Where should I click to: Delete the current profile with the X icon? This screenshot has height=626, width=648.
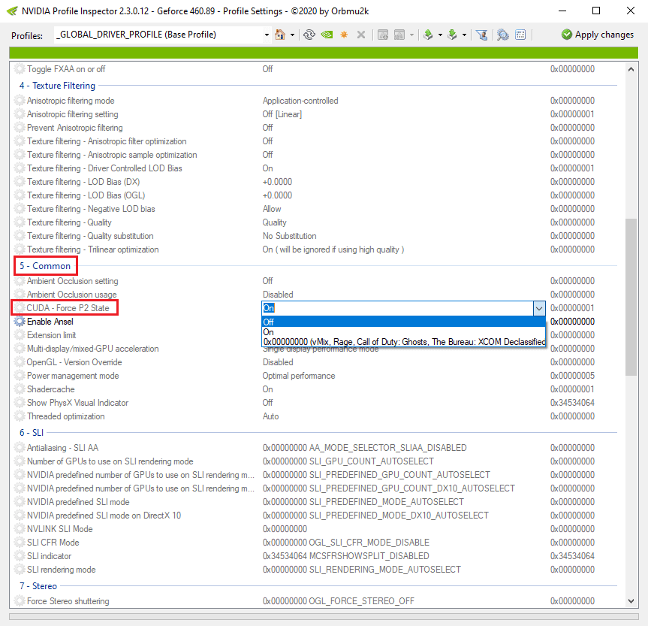pyautogui.click(x=360, y=35)
